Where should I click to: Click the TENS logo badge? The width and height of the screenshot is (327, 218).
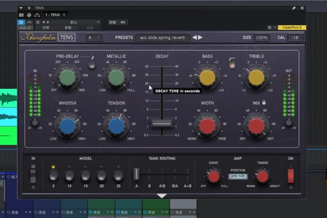(x=66, y=38)
